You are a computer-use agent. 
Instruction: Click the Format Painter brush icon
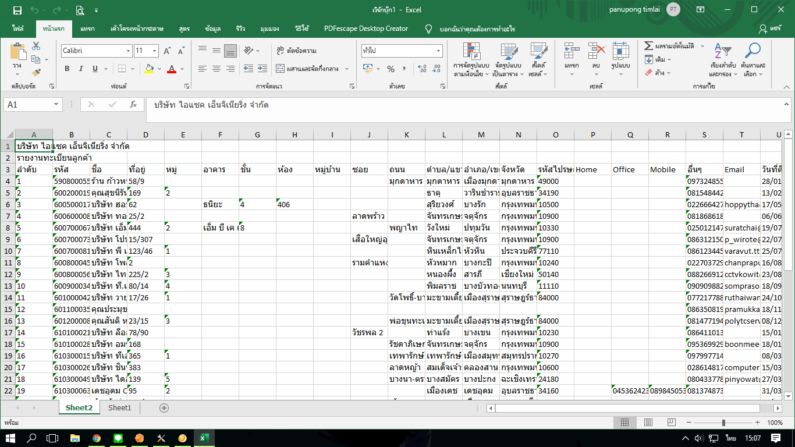(36, 73)
